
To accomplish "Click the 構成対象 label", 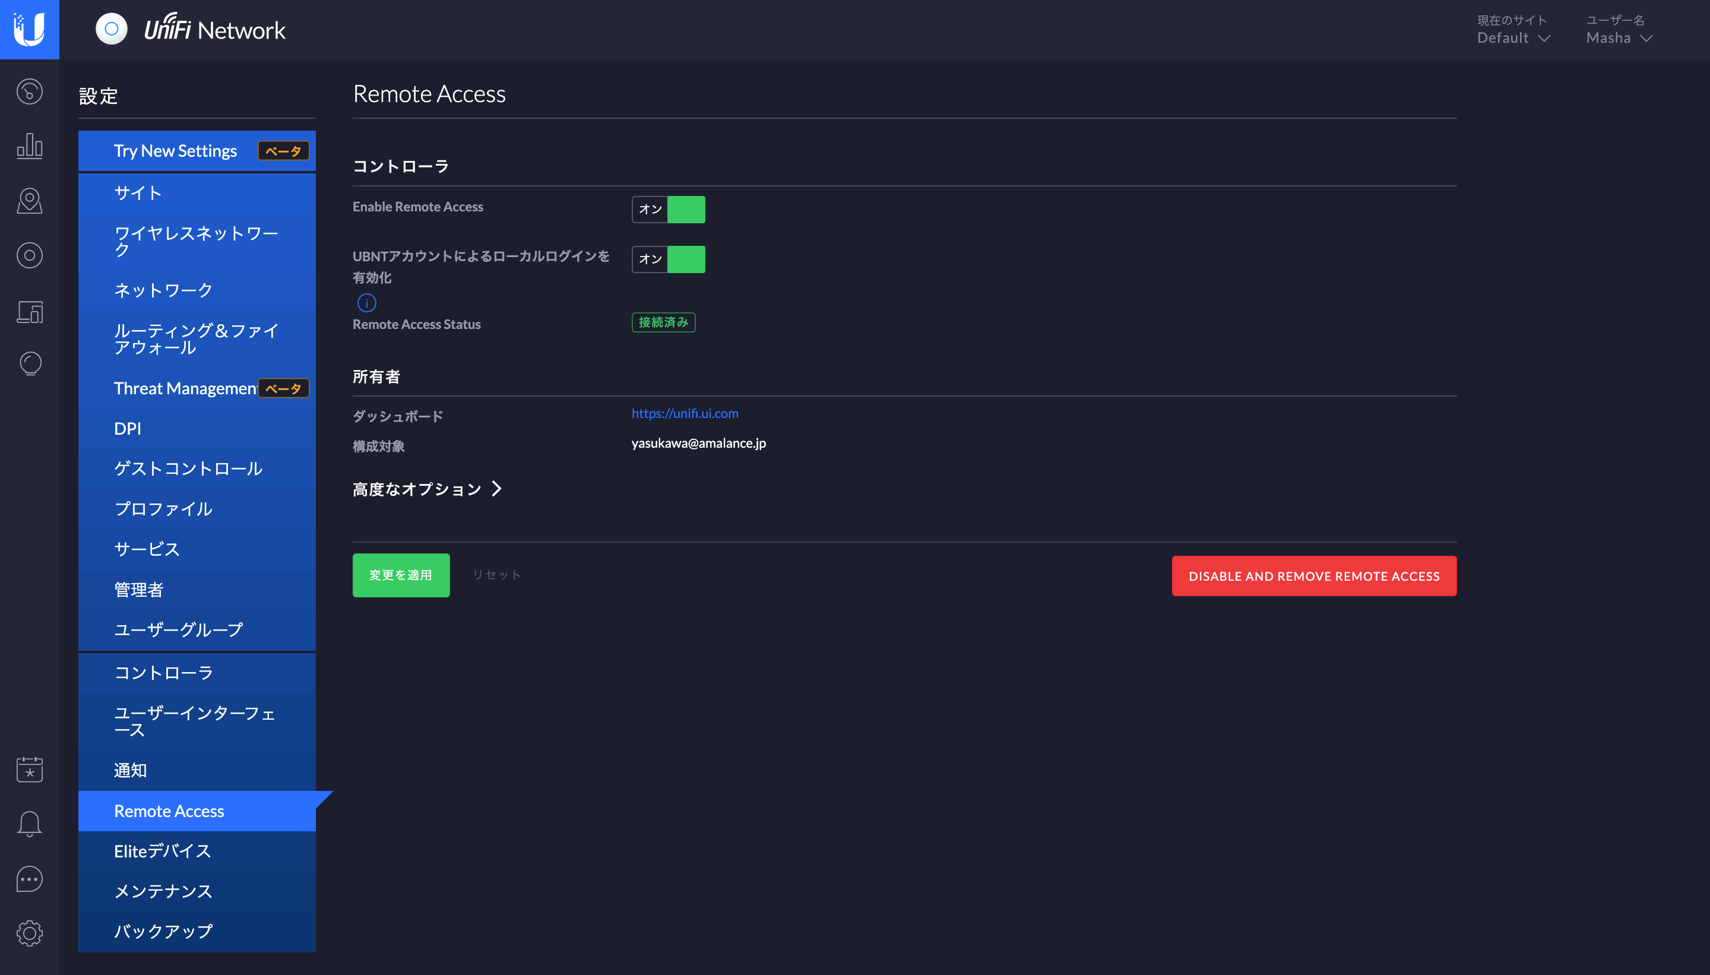I will coord(378,446).
